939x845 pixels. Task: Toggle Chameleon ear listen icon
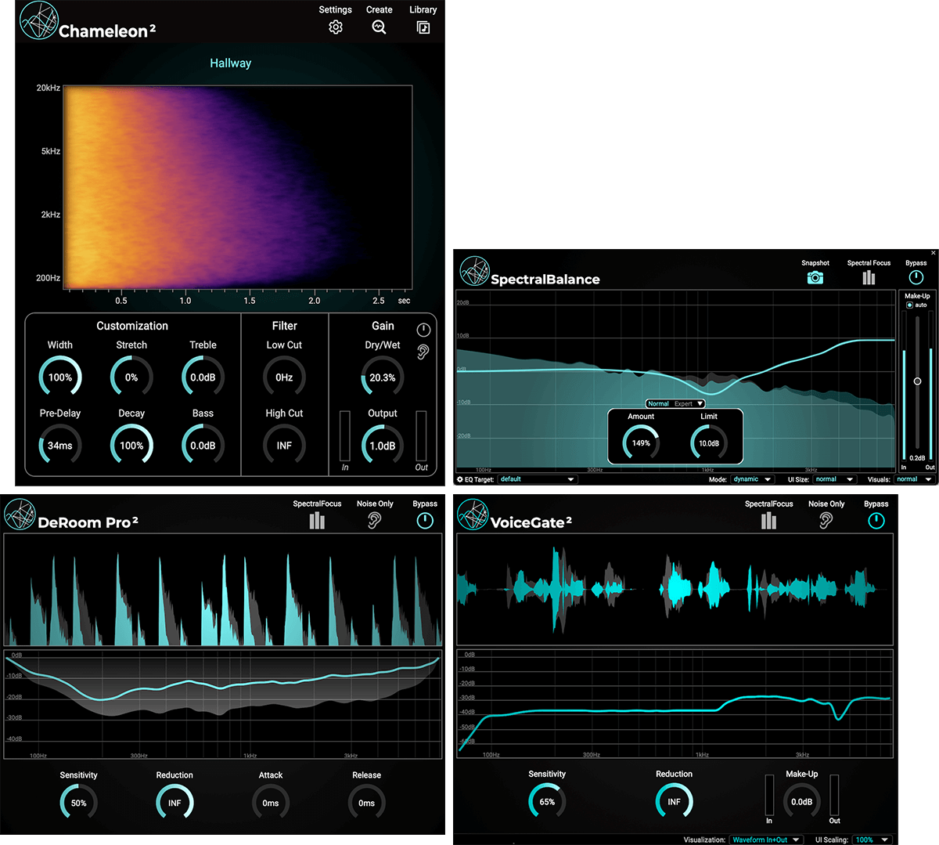423,352
